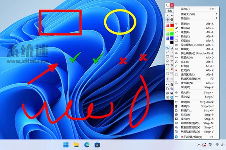Choose 放大(P) zoom-in menu entry
The width and height of the screenshot is (226, 150).
point(197,93)
